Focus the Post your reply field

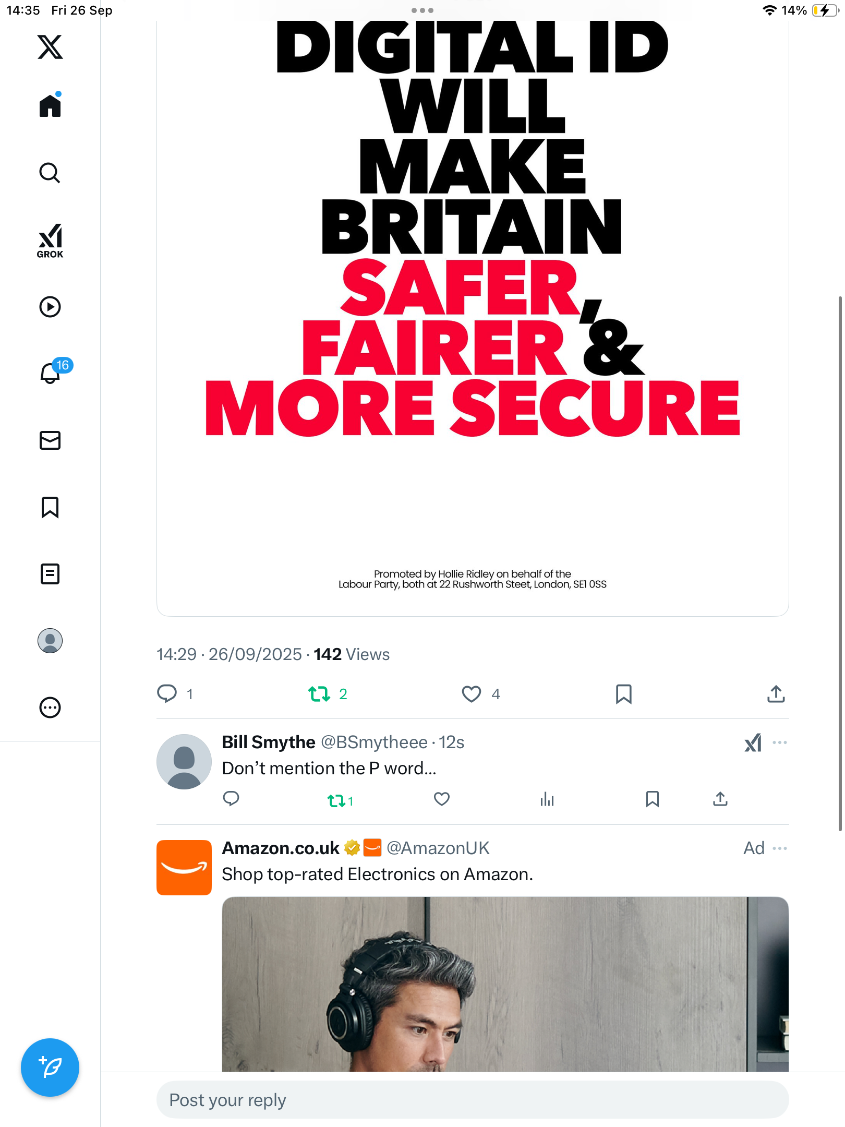click(x=472, y=1100)
